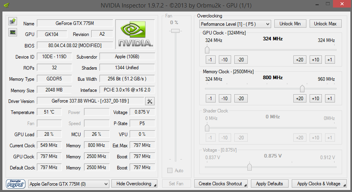This screenshot has height=192, width=352.
Task: Open driver profile settings wrench icon
Action: (x=150, y=101)
